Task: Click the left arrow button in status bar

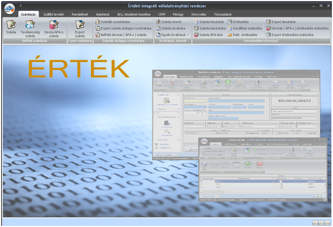Action: (x=315, y=223)
